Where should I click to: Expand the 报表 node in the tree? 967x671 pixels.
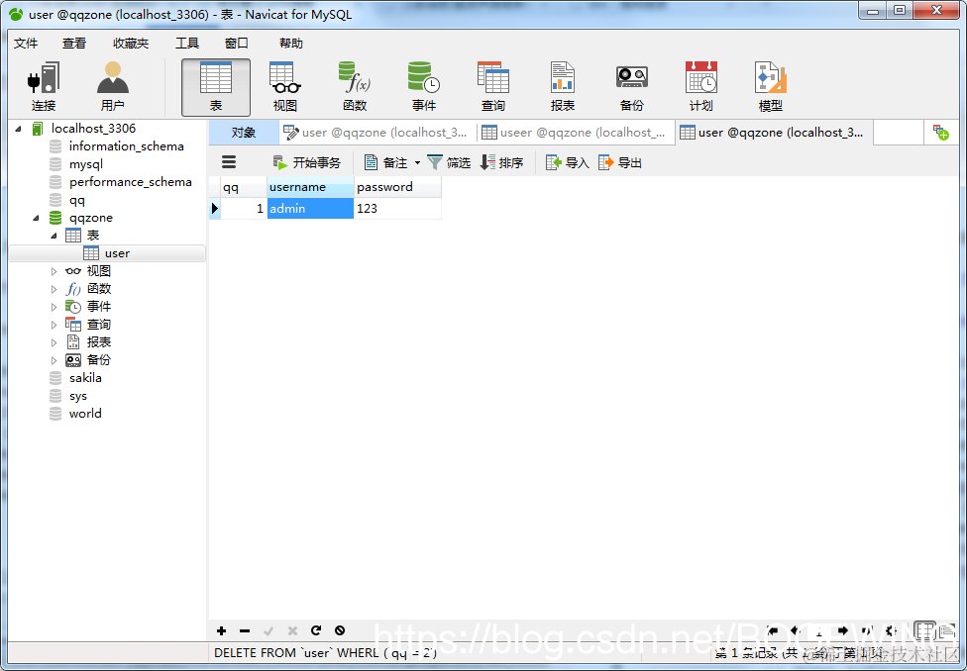[54, 342]
